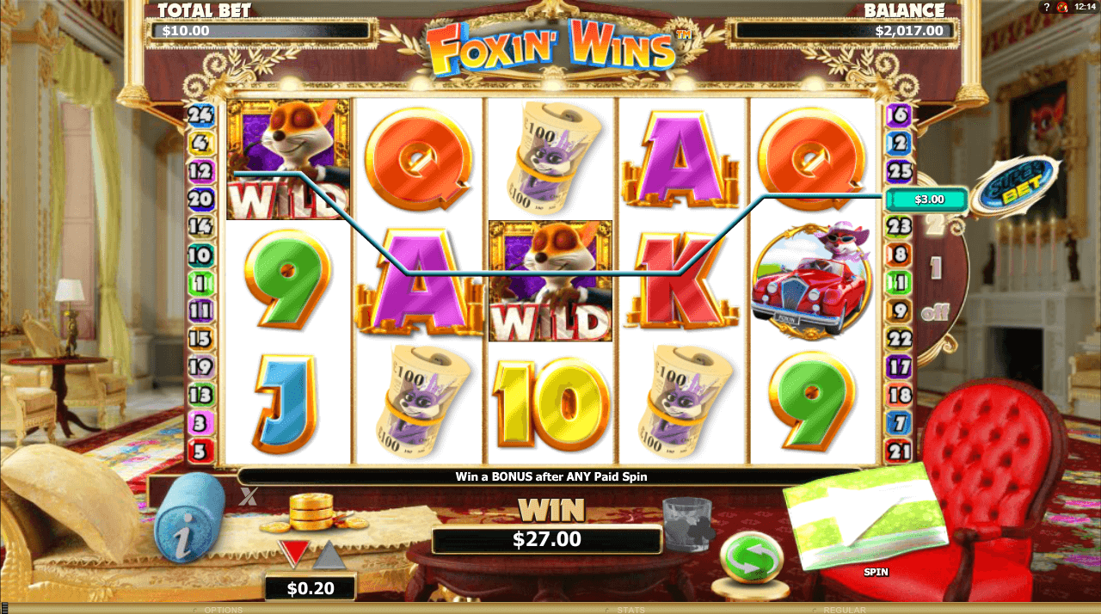Switch Super Bet lever to off
The width and height of the screenshot is (1101, 614).
pos(934,313)
